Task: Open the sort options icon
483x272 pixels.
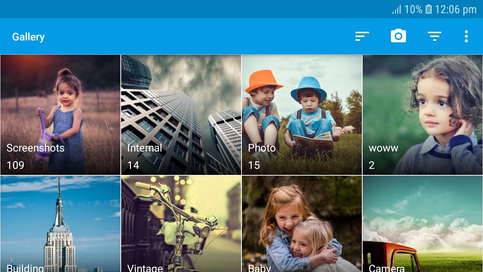Action: (362, 36)
